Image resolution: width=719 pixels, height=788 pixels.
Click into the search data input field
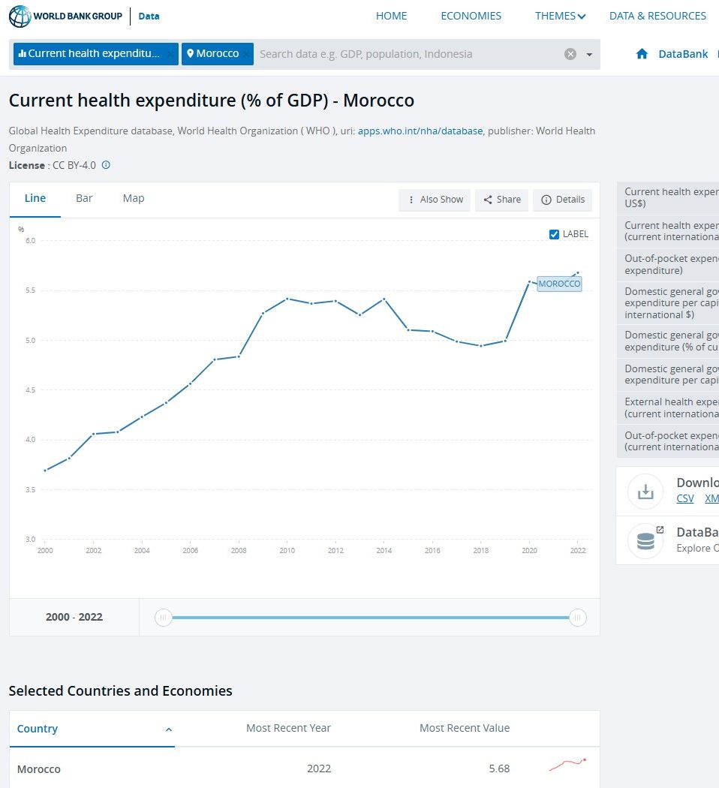(405, 54)
